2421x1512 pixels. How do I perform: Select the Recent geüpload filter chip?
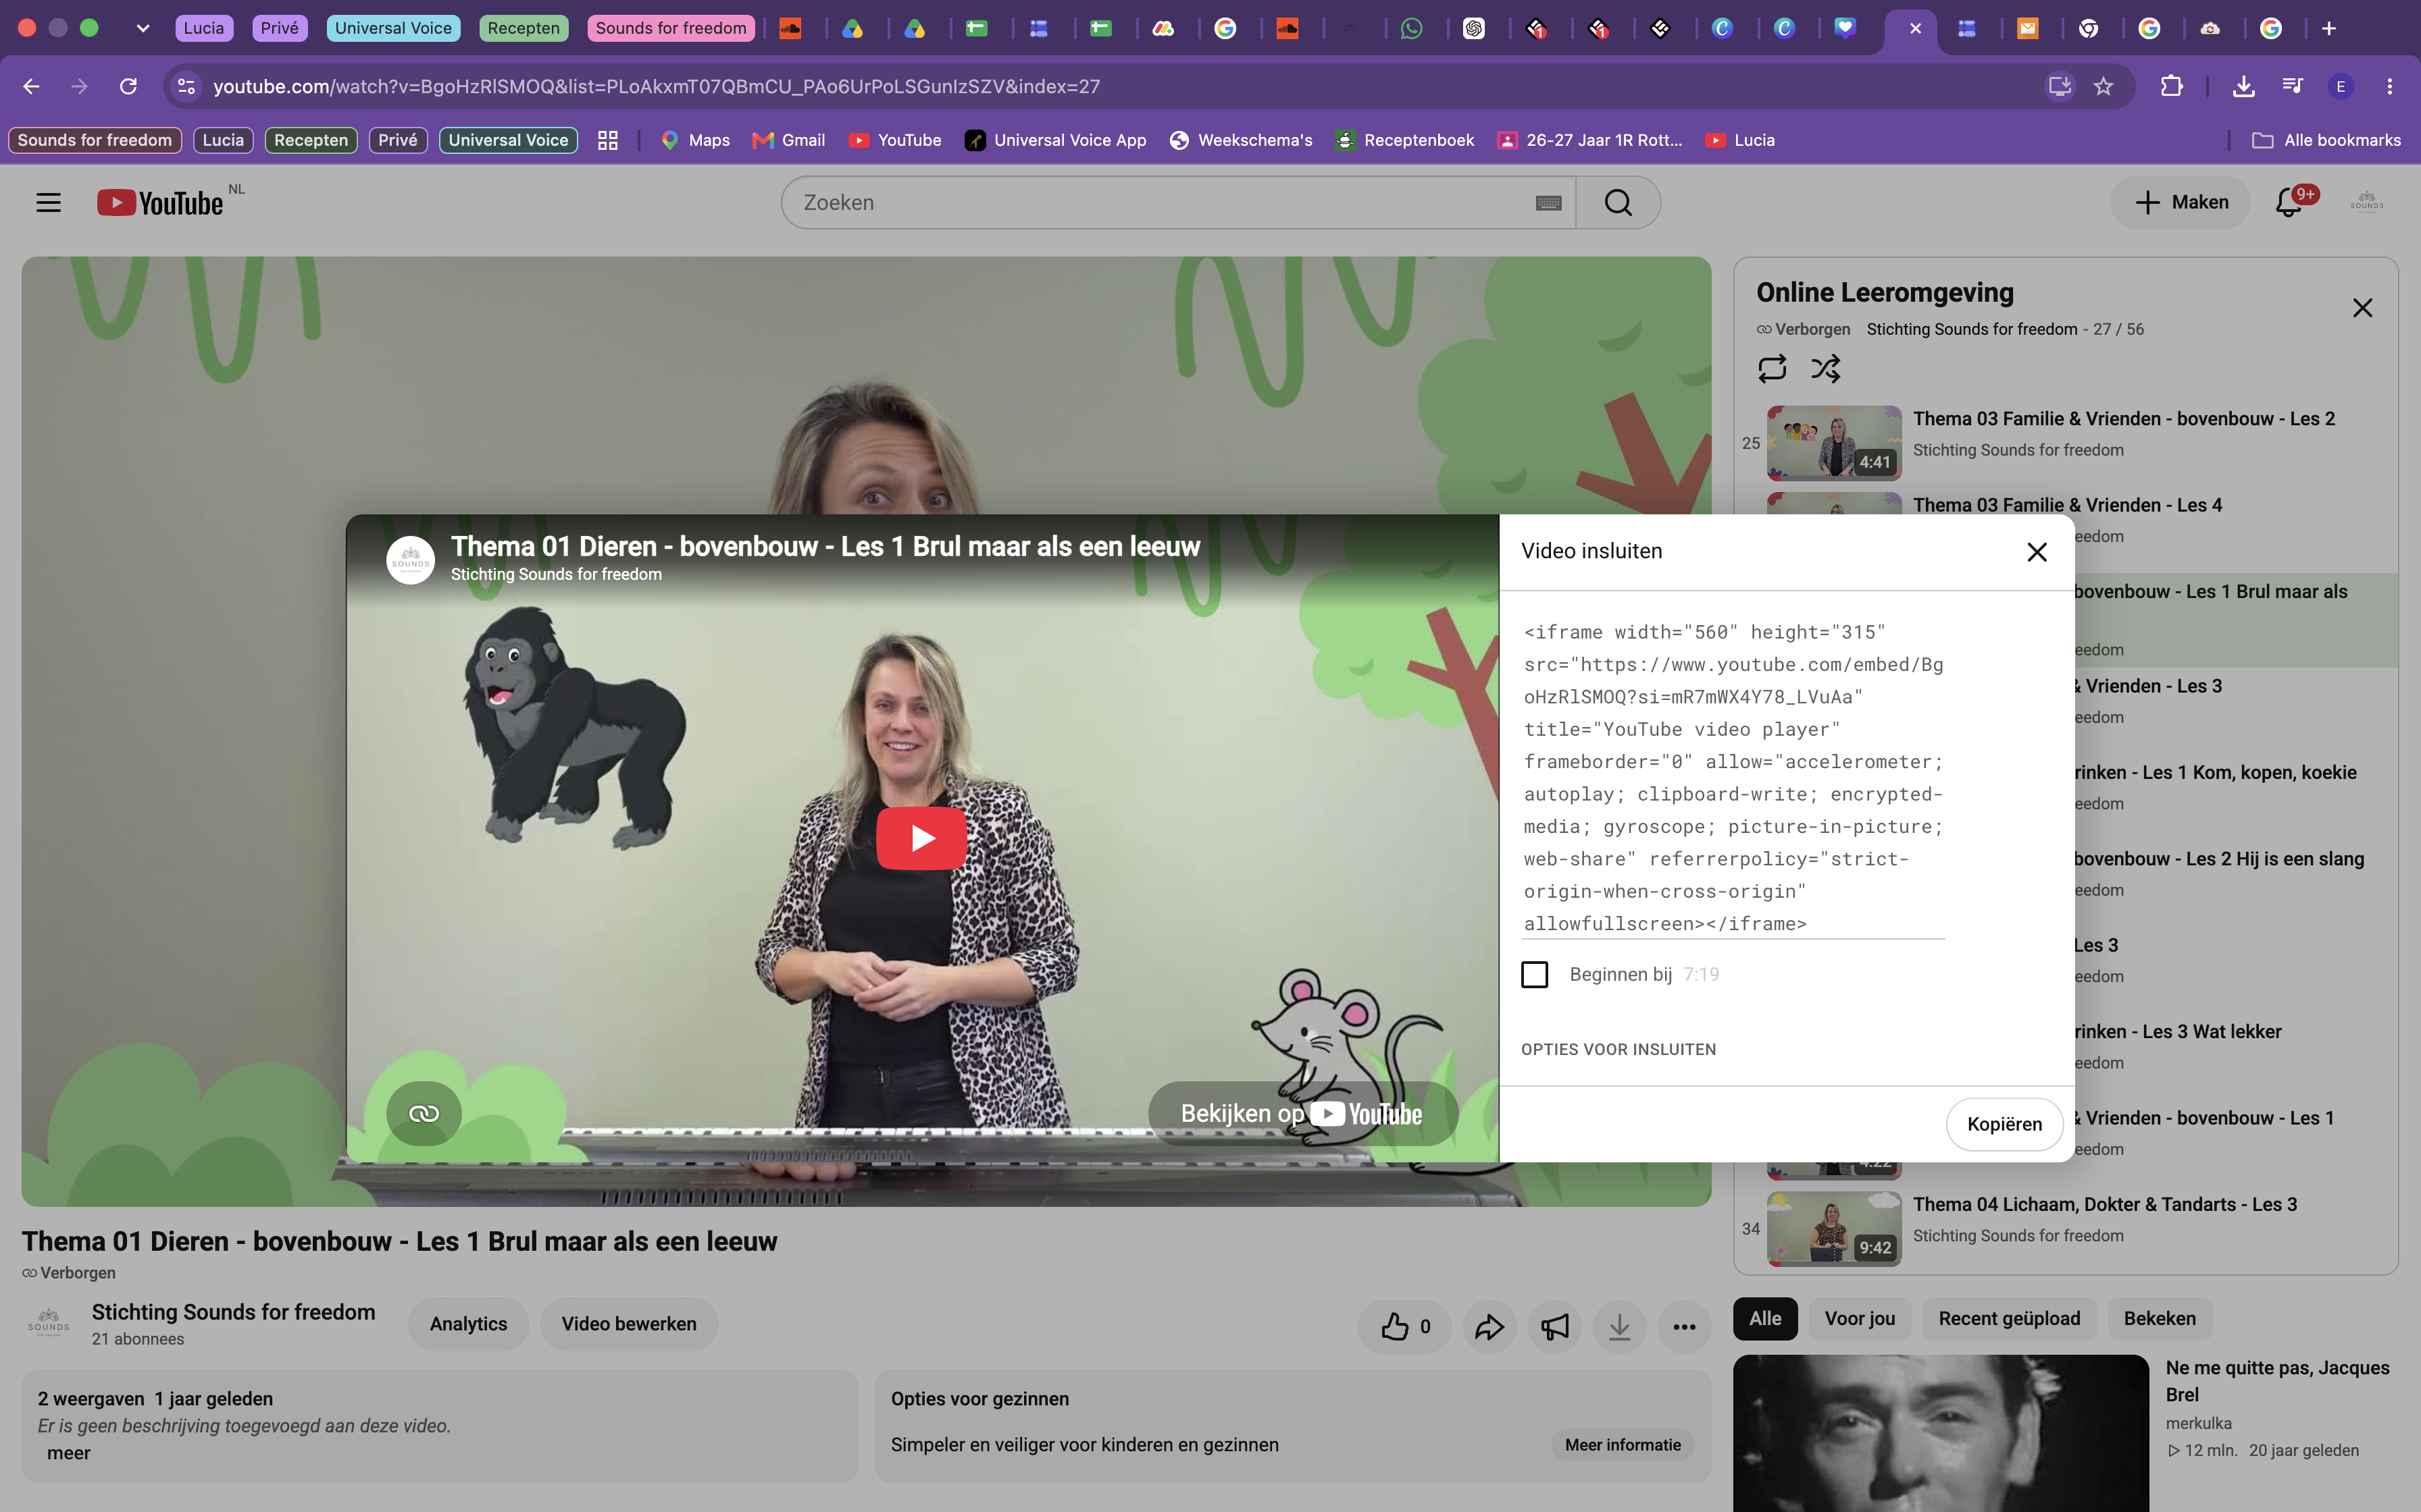pyautogui.click(x=2009, y=1318)
